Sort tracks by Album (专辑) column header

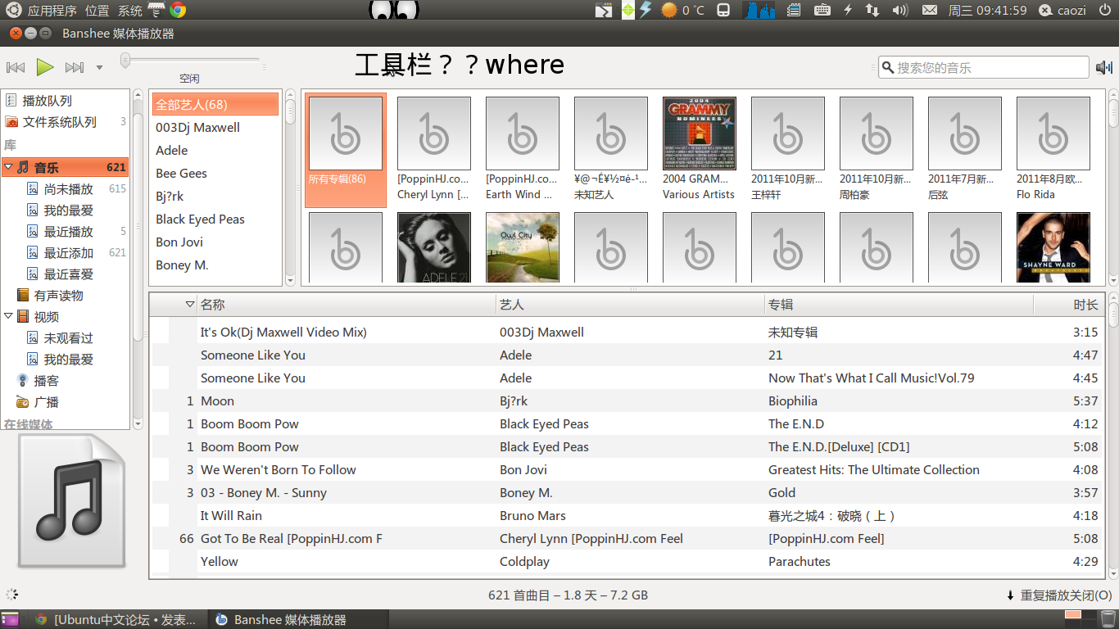pyautogui.click(x=899, y=304)
